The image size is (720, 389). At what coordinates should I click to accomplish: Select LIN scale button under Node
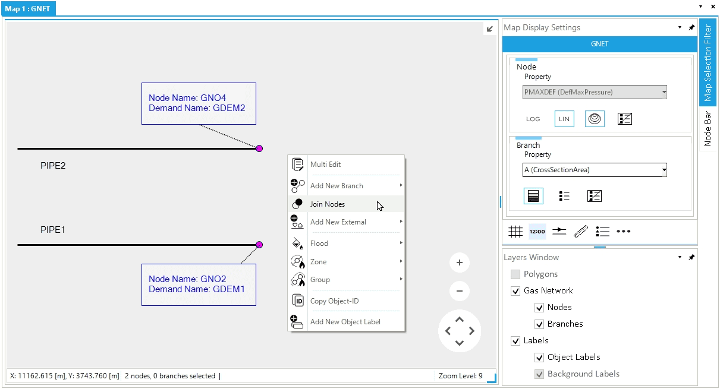coord(564,119)
